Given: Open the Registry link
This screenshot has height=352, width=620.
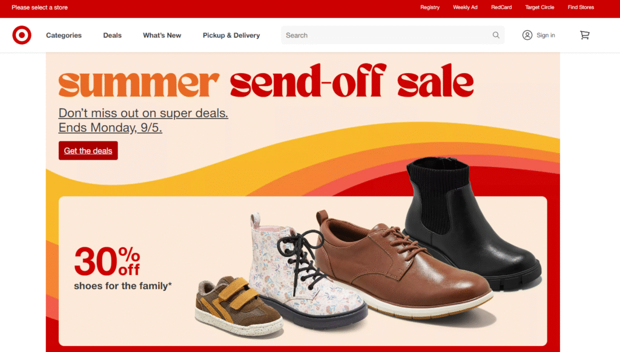Looking at the screenshot, I should (x=430, y=7).
